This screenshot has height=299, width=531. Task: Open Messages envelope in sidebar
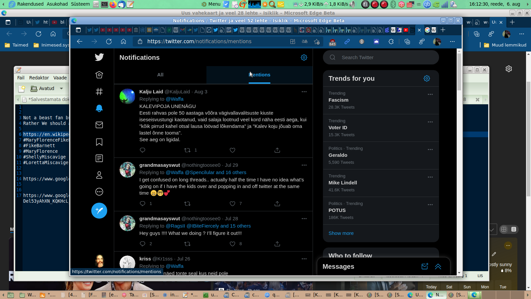(x=99, y=125)
